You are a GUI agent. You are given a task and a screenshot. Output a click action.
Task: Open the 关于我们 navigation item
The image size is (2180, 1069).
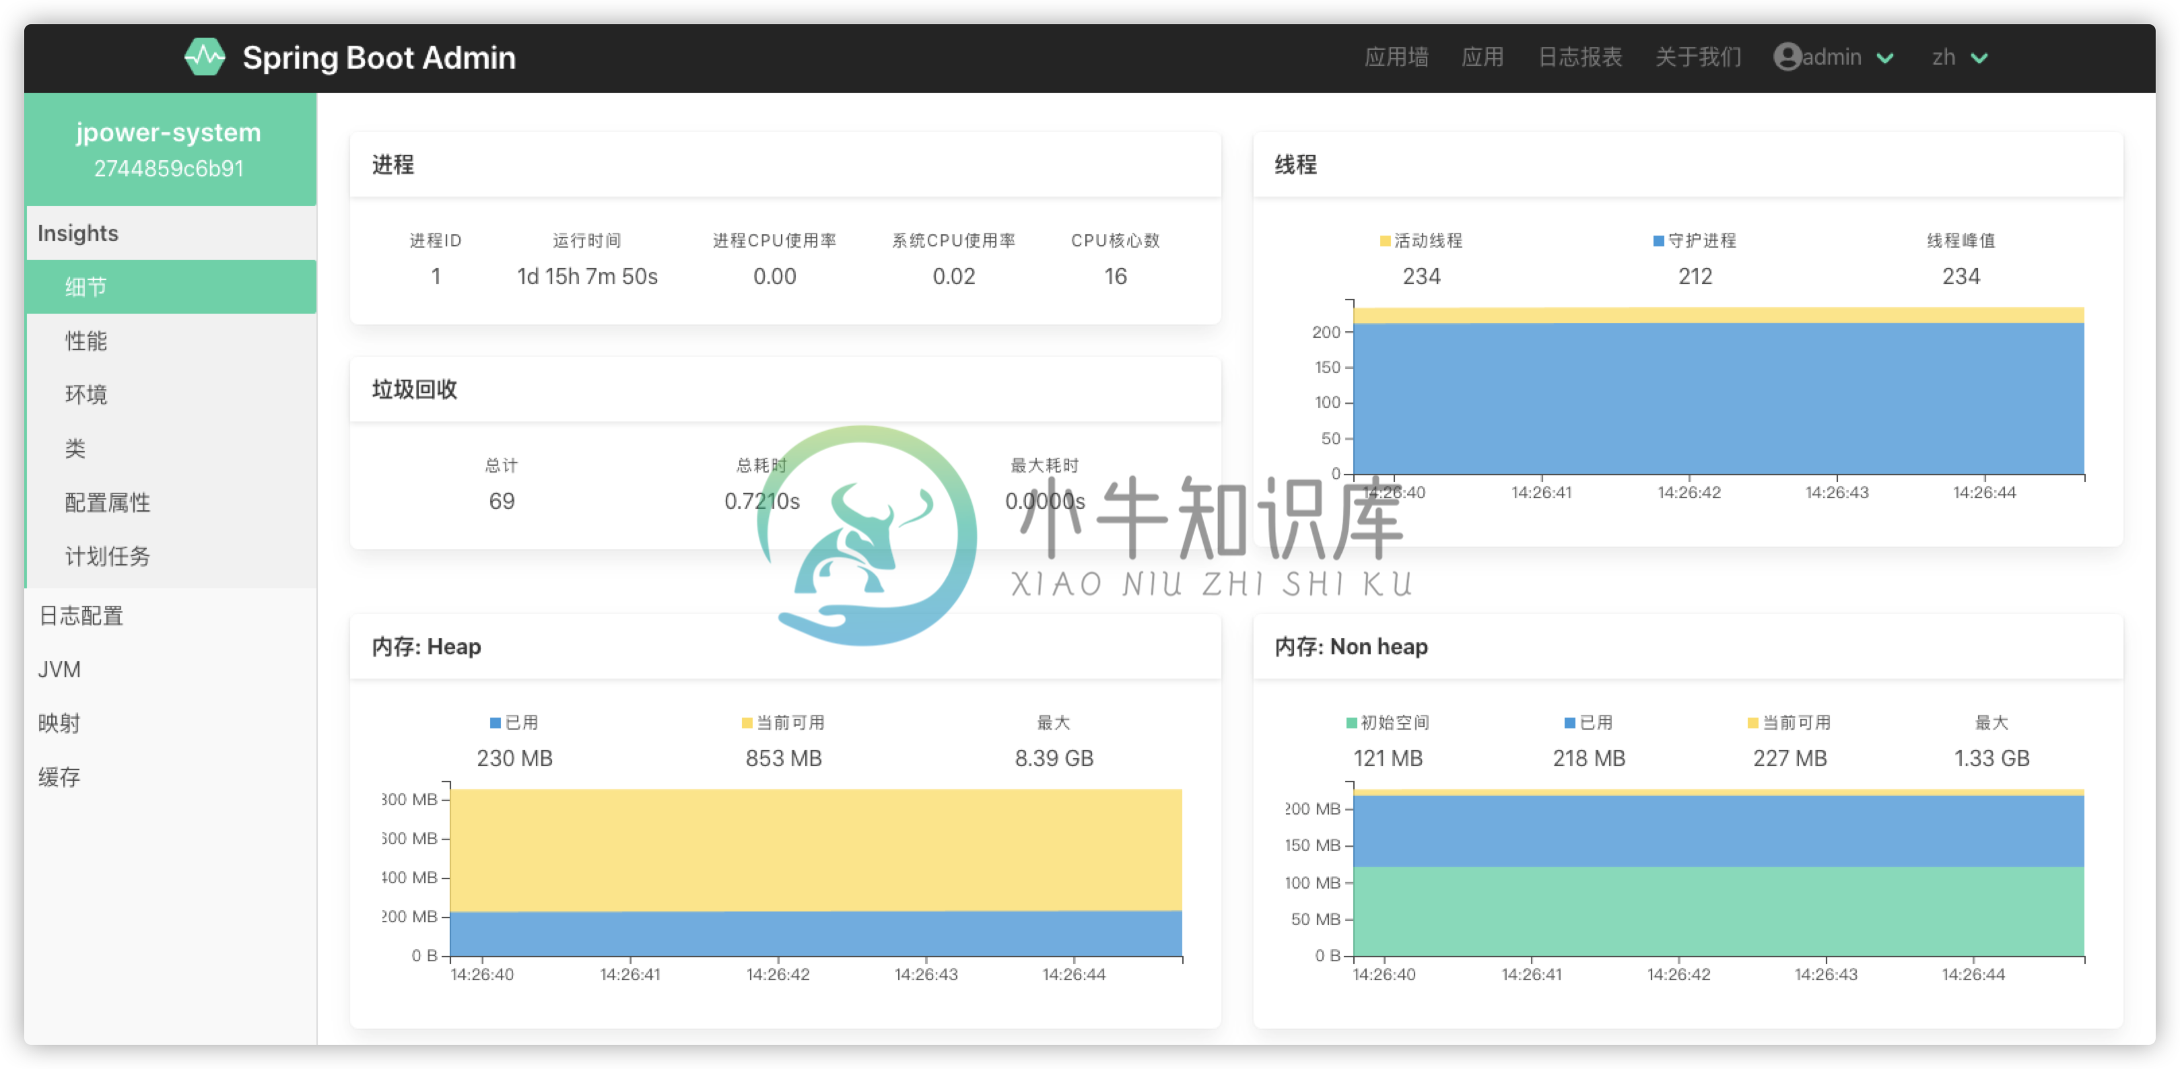tap(1698, 57)
